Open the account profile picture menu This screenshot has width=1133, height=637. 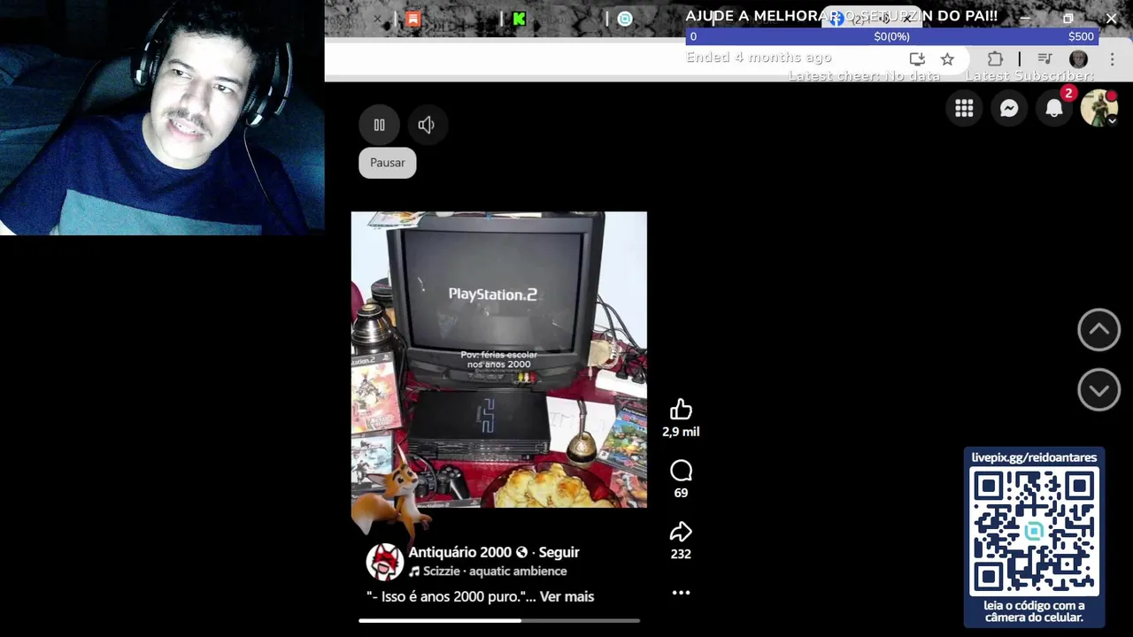[1098, 108]
